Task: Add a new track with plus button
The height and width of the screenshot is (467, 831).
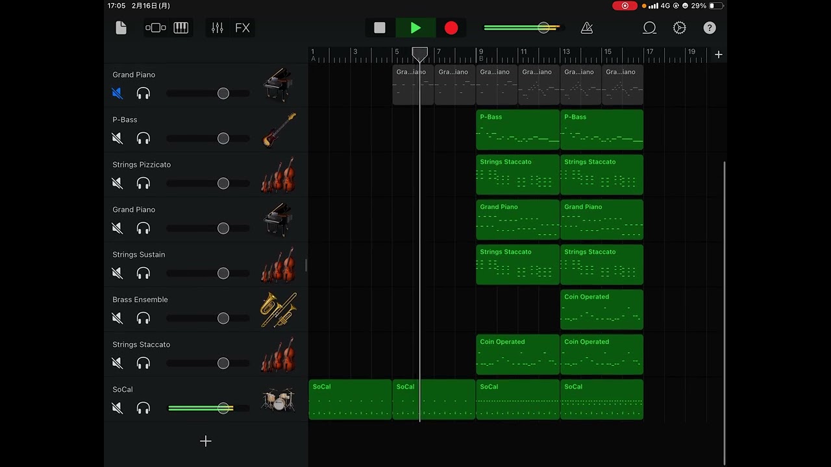Action: (x=206, y=441)
